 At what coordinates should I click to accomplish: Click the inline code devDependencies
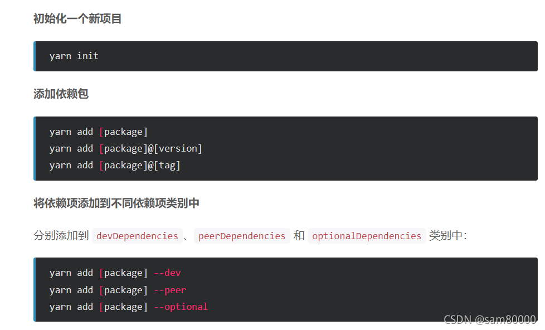coord(137,236)
